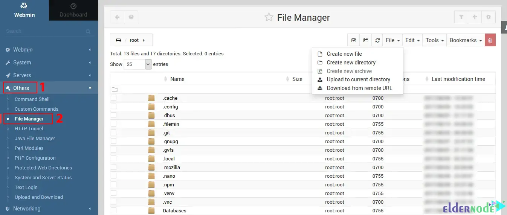Open the Tools dropdown menu

point(435,40)
